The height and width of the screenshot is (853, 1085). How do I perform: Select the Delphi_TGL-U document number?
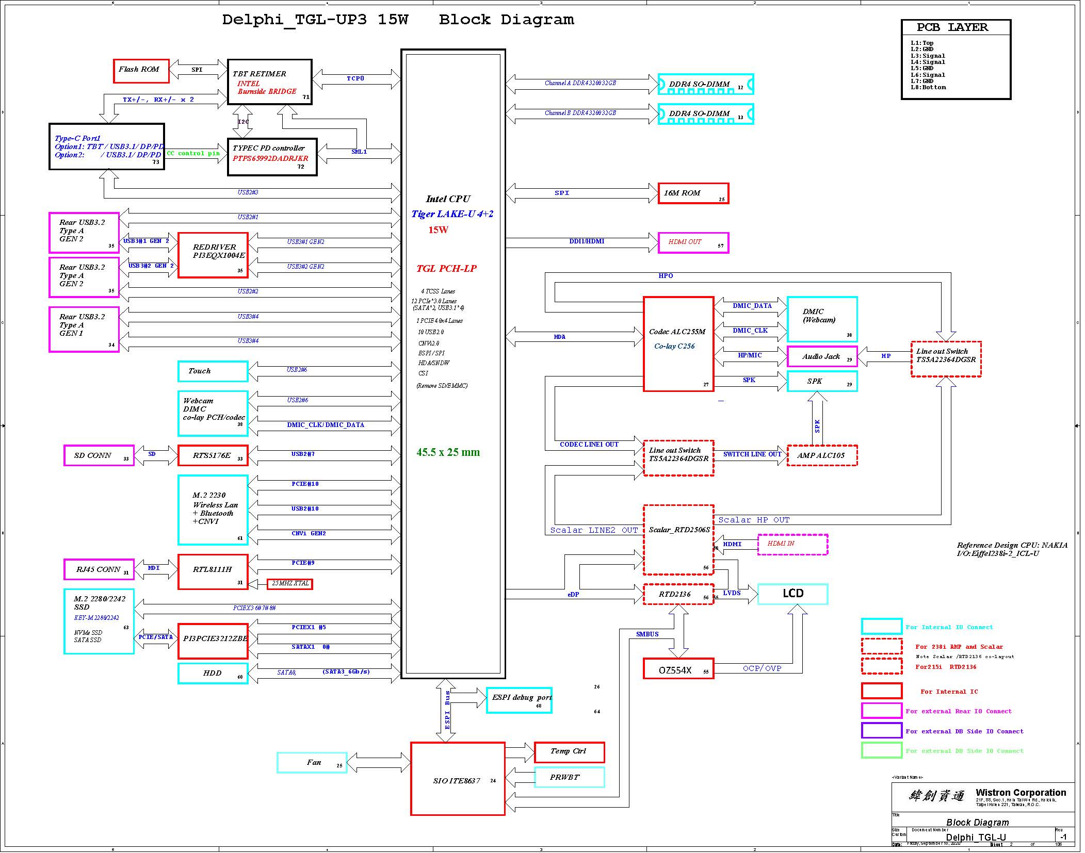[x=976, y=837]
